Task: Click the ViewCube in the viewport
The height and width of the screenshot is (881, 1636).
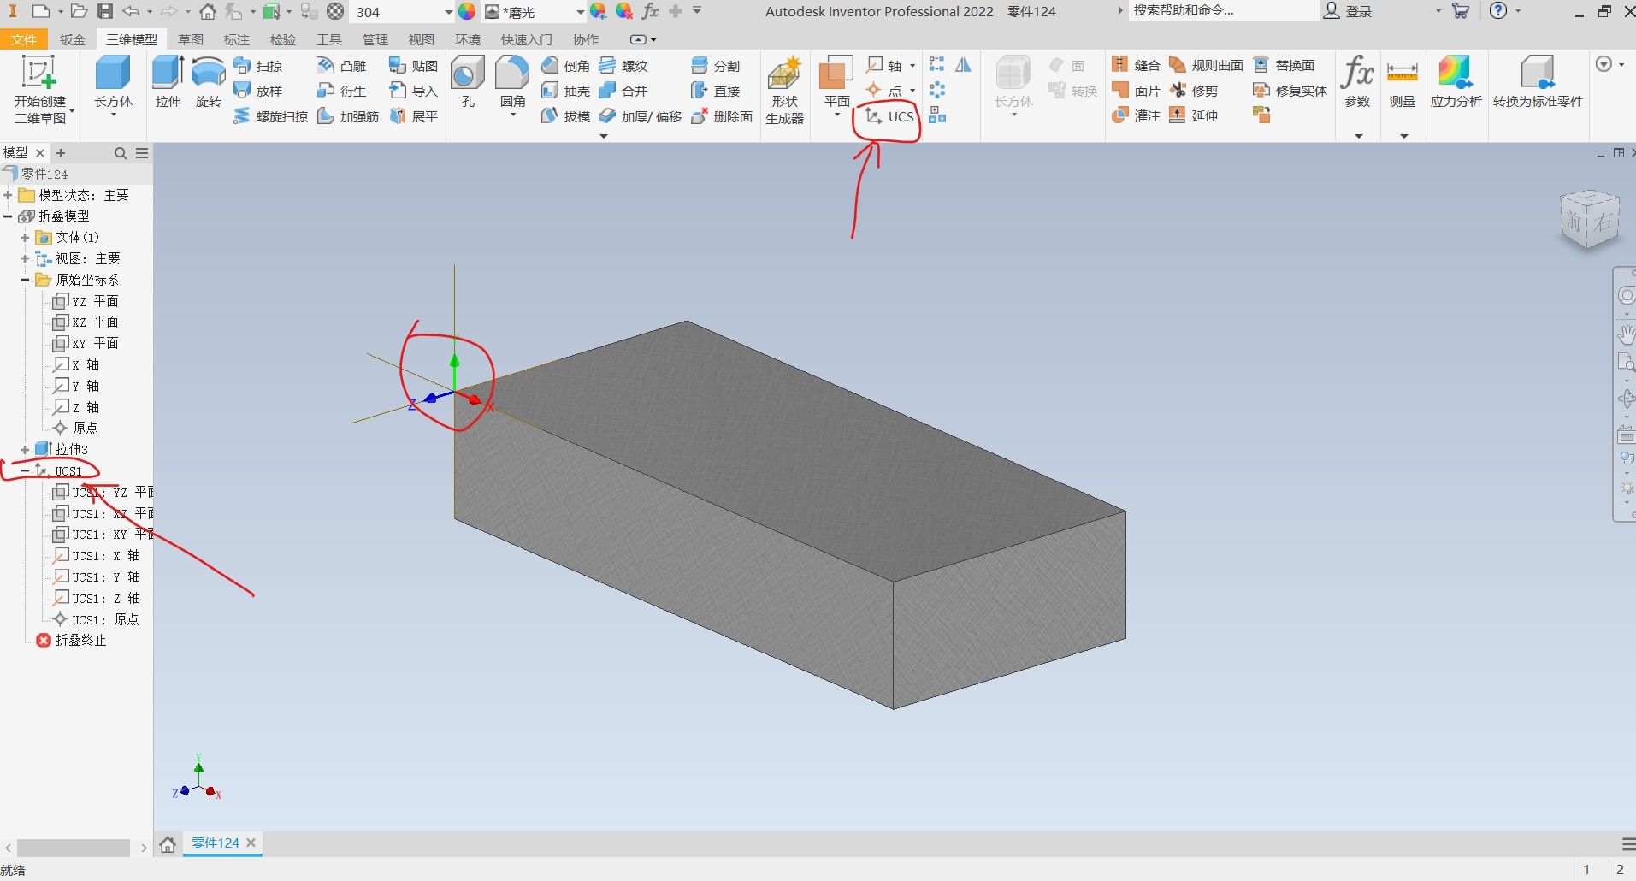Action: (1589, 220)
